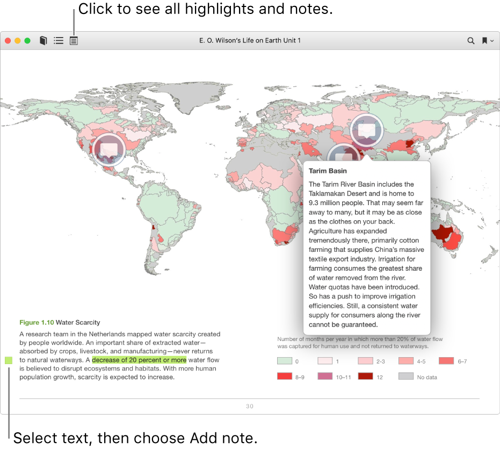The width and height of the screenshot is (500, 450).
Task: Click the legend swatch for 0 months
Action: tap(285, 361)
